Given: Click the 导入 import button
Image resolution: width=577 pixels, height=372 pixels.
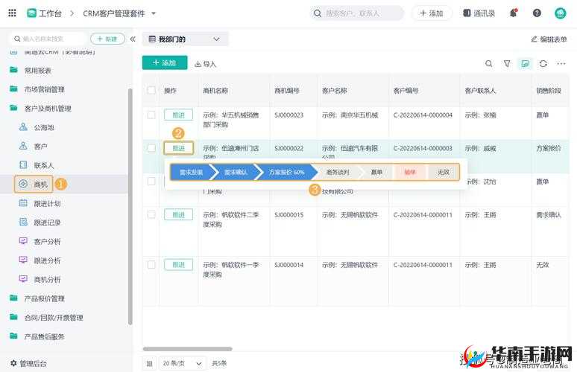Looking at the screenshot, I should point(205,64).
